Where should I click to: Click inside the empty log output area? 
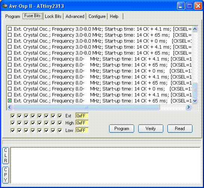point(105,165)
